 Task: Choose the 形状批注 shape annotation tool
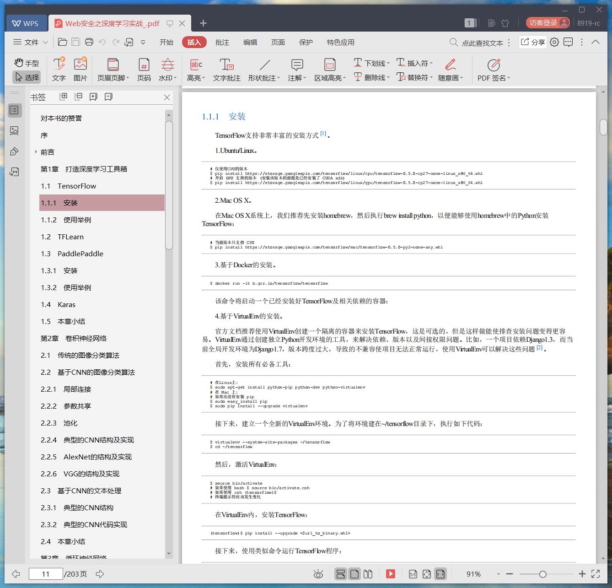coord(264,70)
